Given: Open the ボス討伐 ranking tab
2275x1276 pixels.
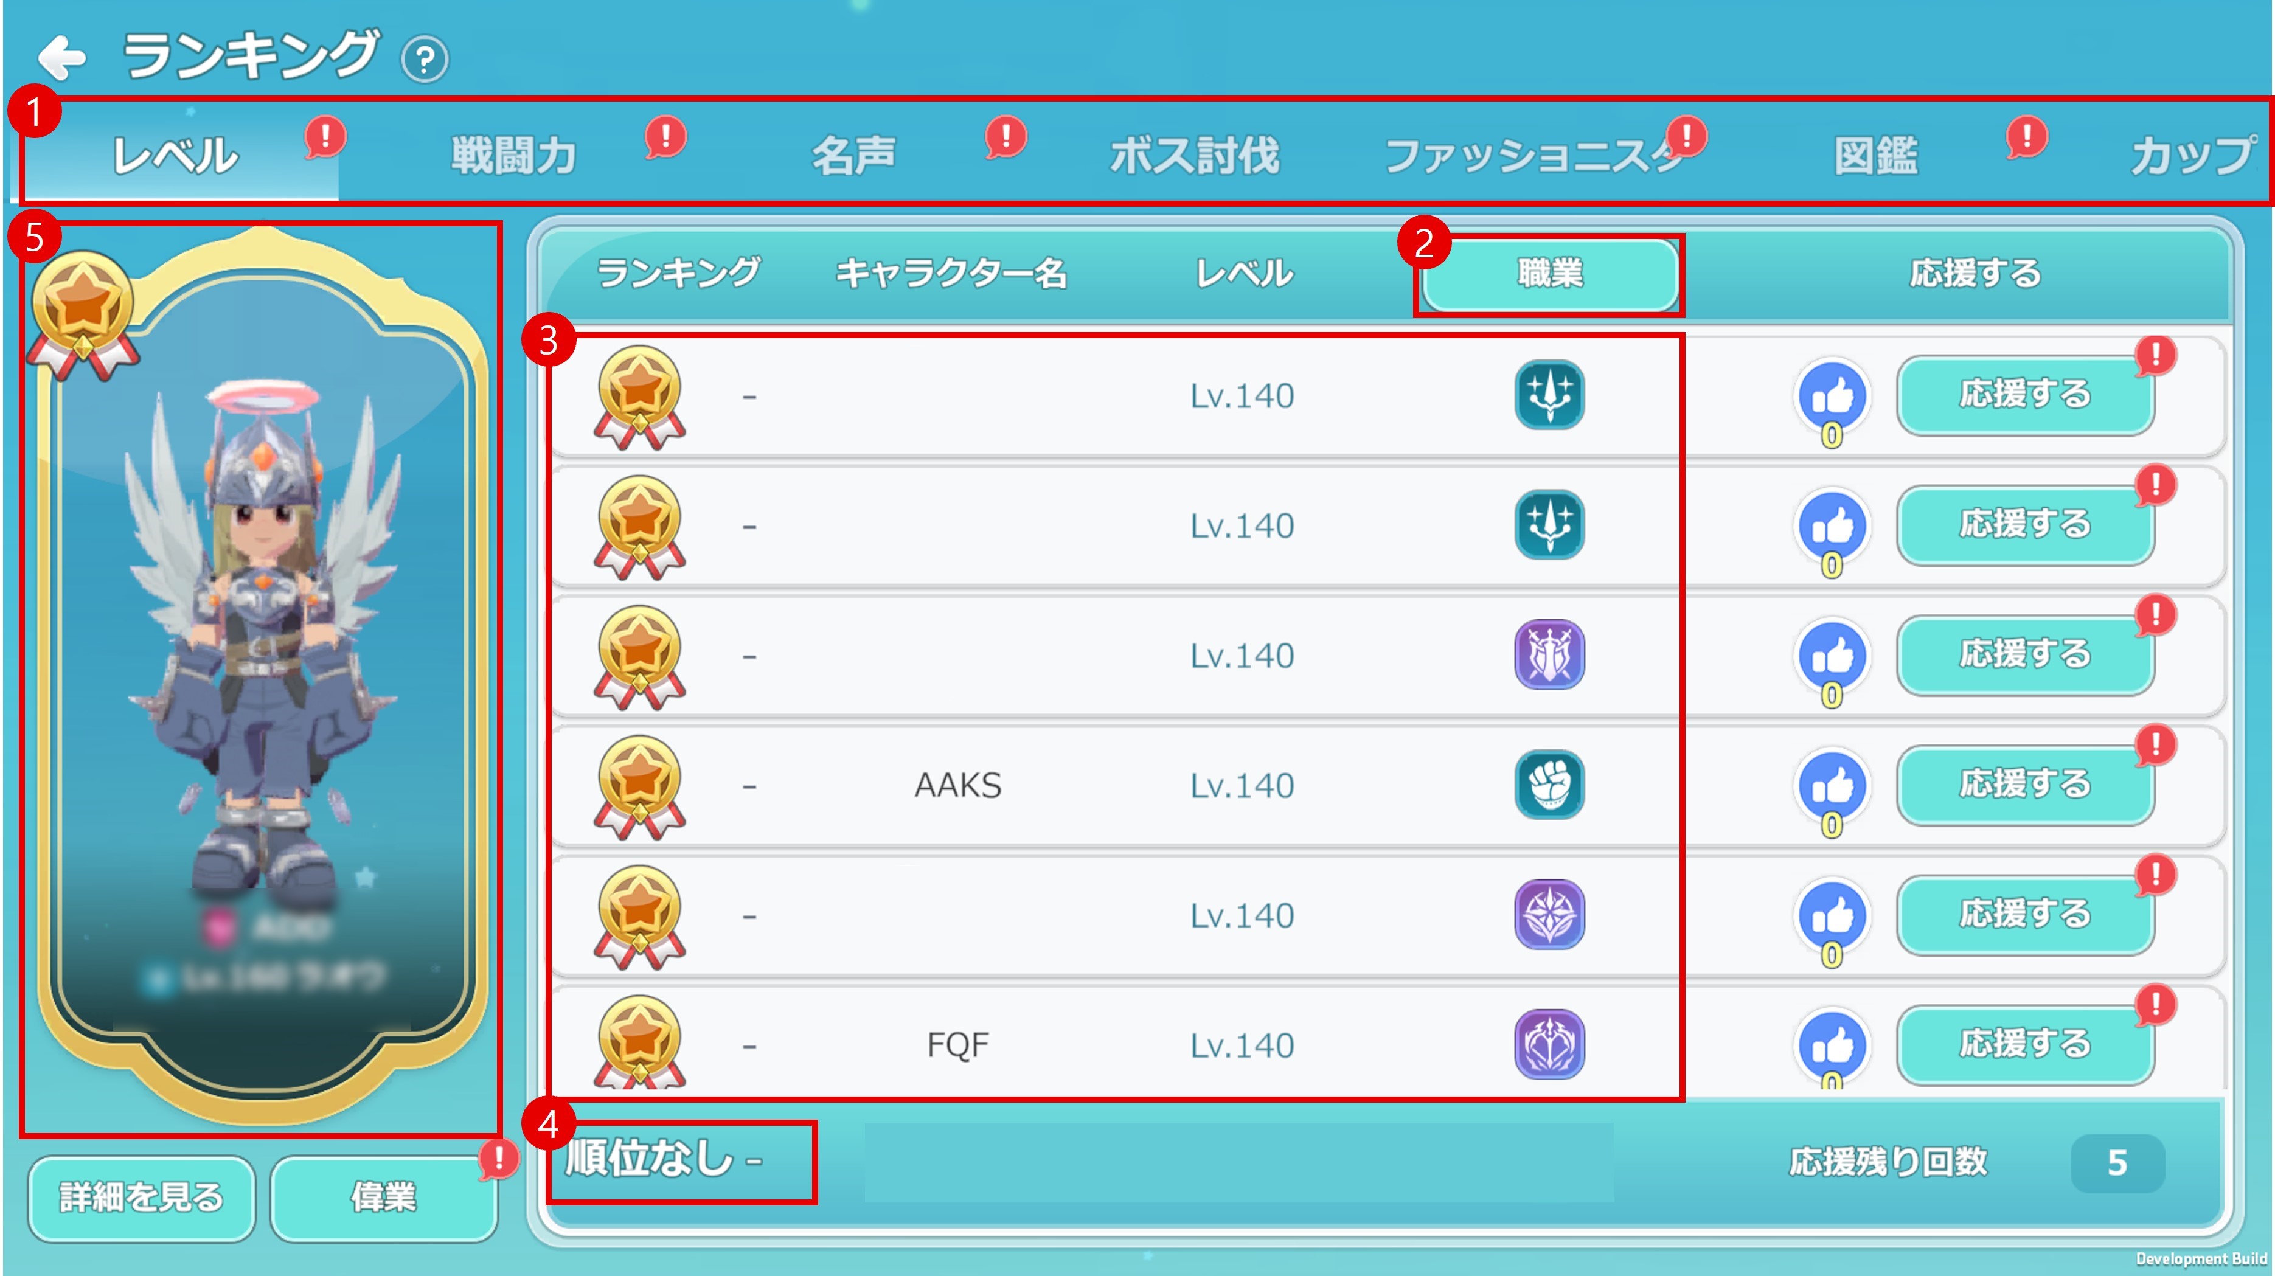Looking at the screenshot, I should click(x=1194, y=156).
